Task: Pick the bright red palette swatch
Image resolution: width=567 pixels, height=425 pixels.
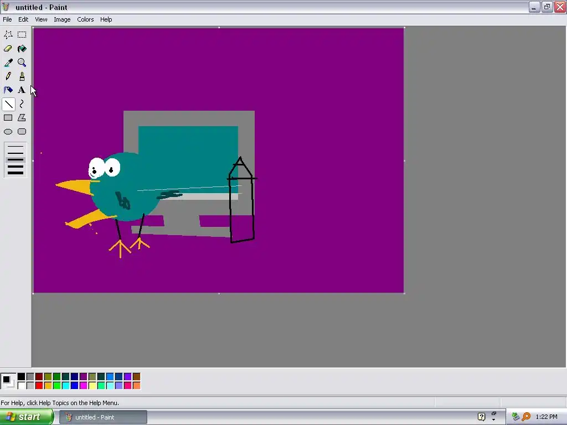Action: click(x=39, y=386)
